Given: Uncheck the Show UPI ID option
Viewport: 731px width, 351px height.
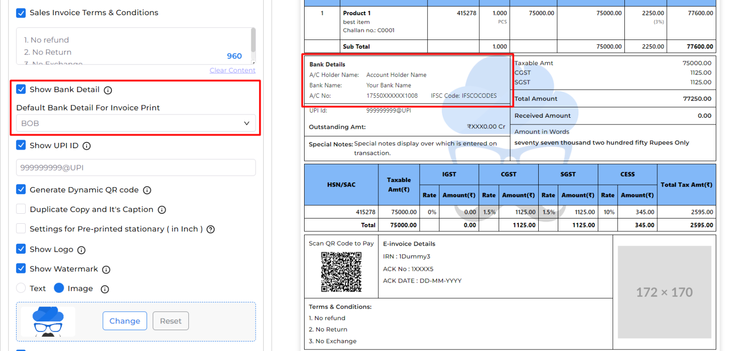Looking at the screenshot, I should pyautogui.click(x=20, y=145).
